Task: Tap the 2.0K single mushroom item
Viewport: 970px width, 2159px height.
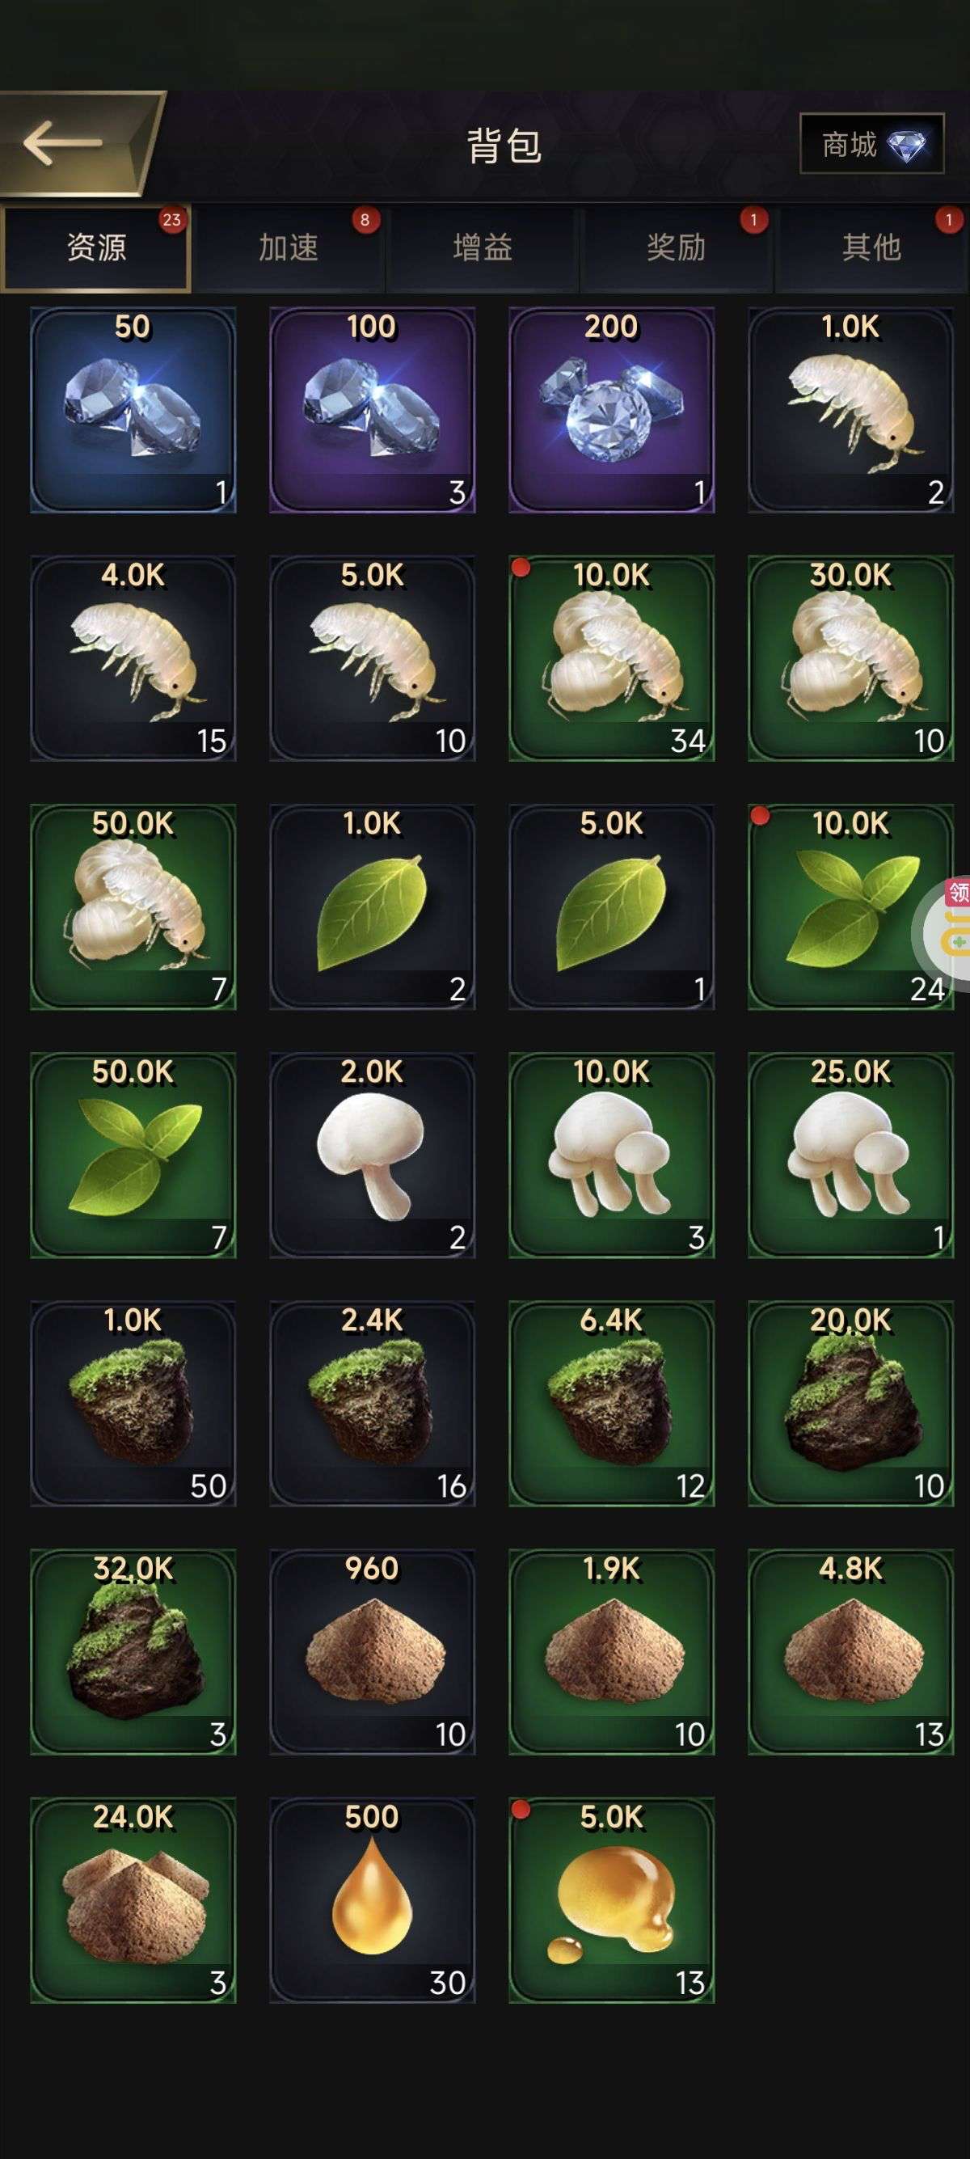Action: [372, 1155]
